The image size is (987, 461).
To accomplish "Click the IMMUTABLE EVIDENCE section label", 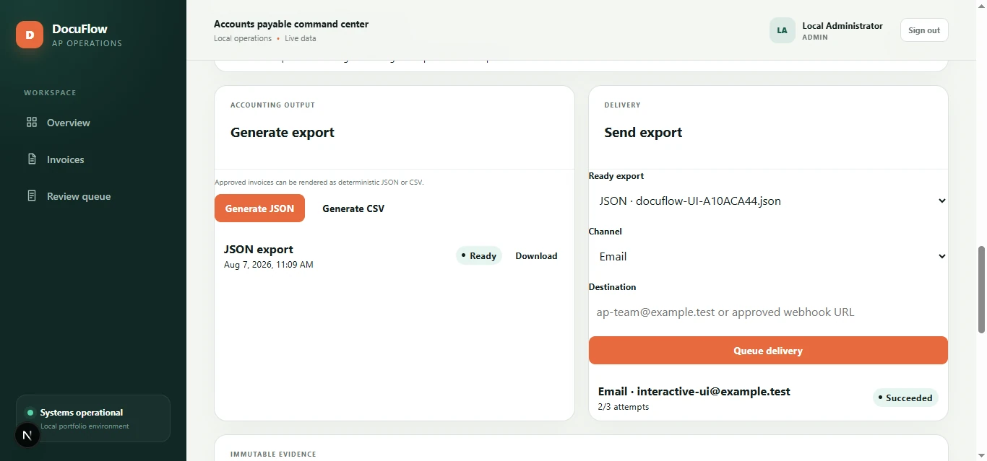I will (x=273, y=455).
